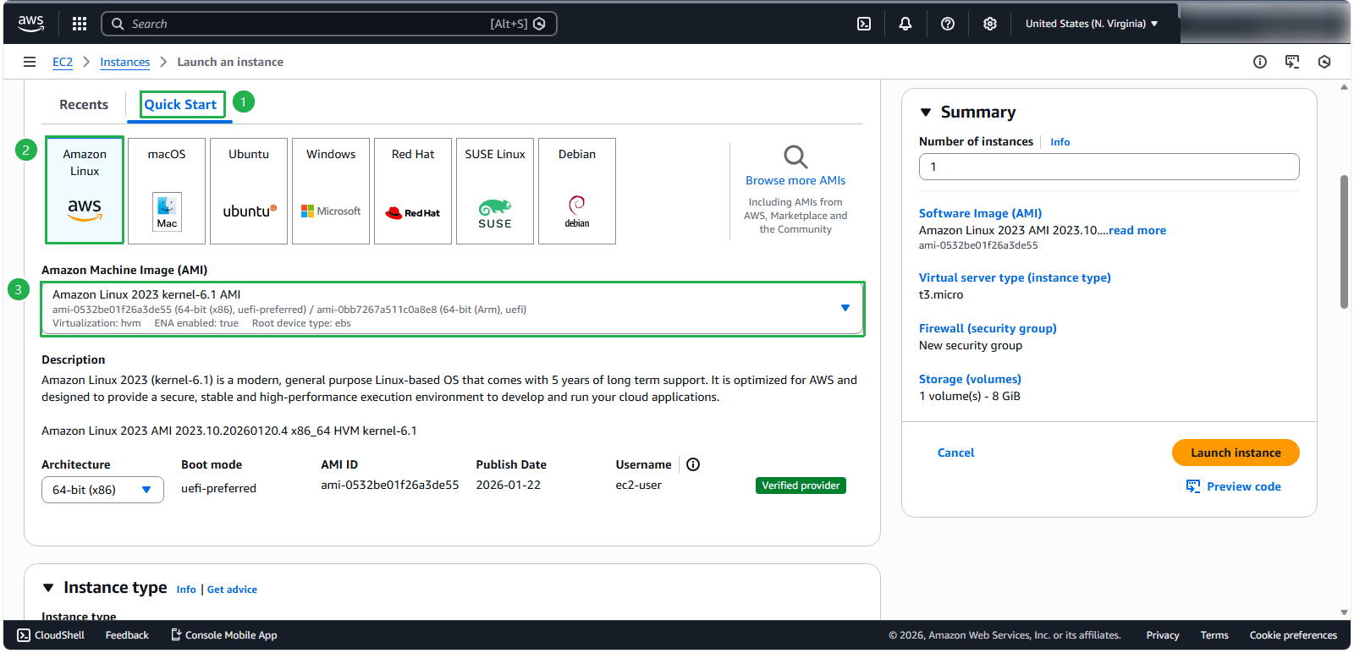Click the AWS search field
This screenshot has height=653, width=1354.
tap(329, 24)
